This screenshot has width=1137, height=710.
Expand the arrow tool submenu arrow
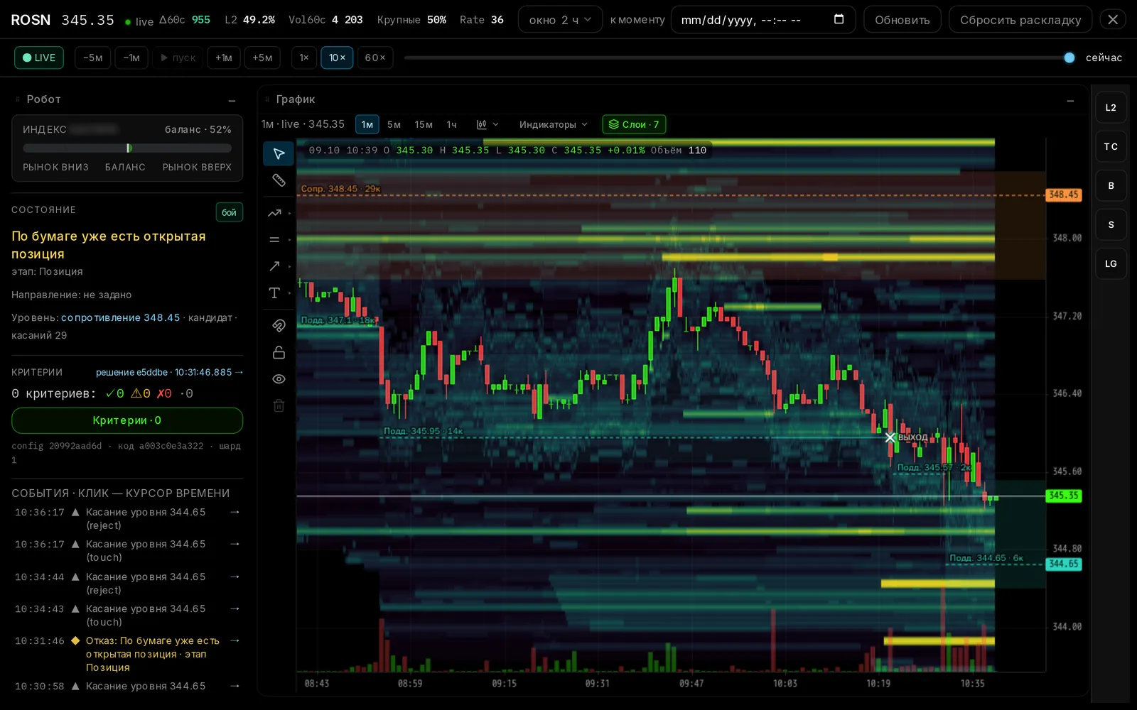290,266
